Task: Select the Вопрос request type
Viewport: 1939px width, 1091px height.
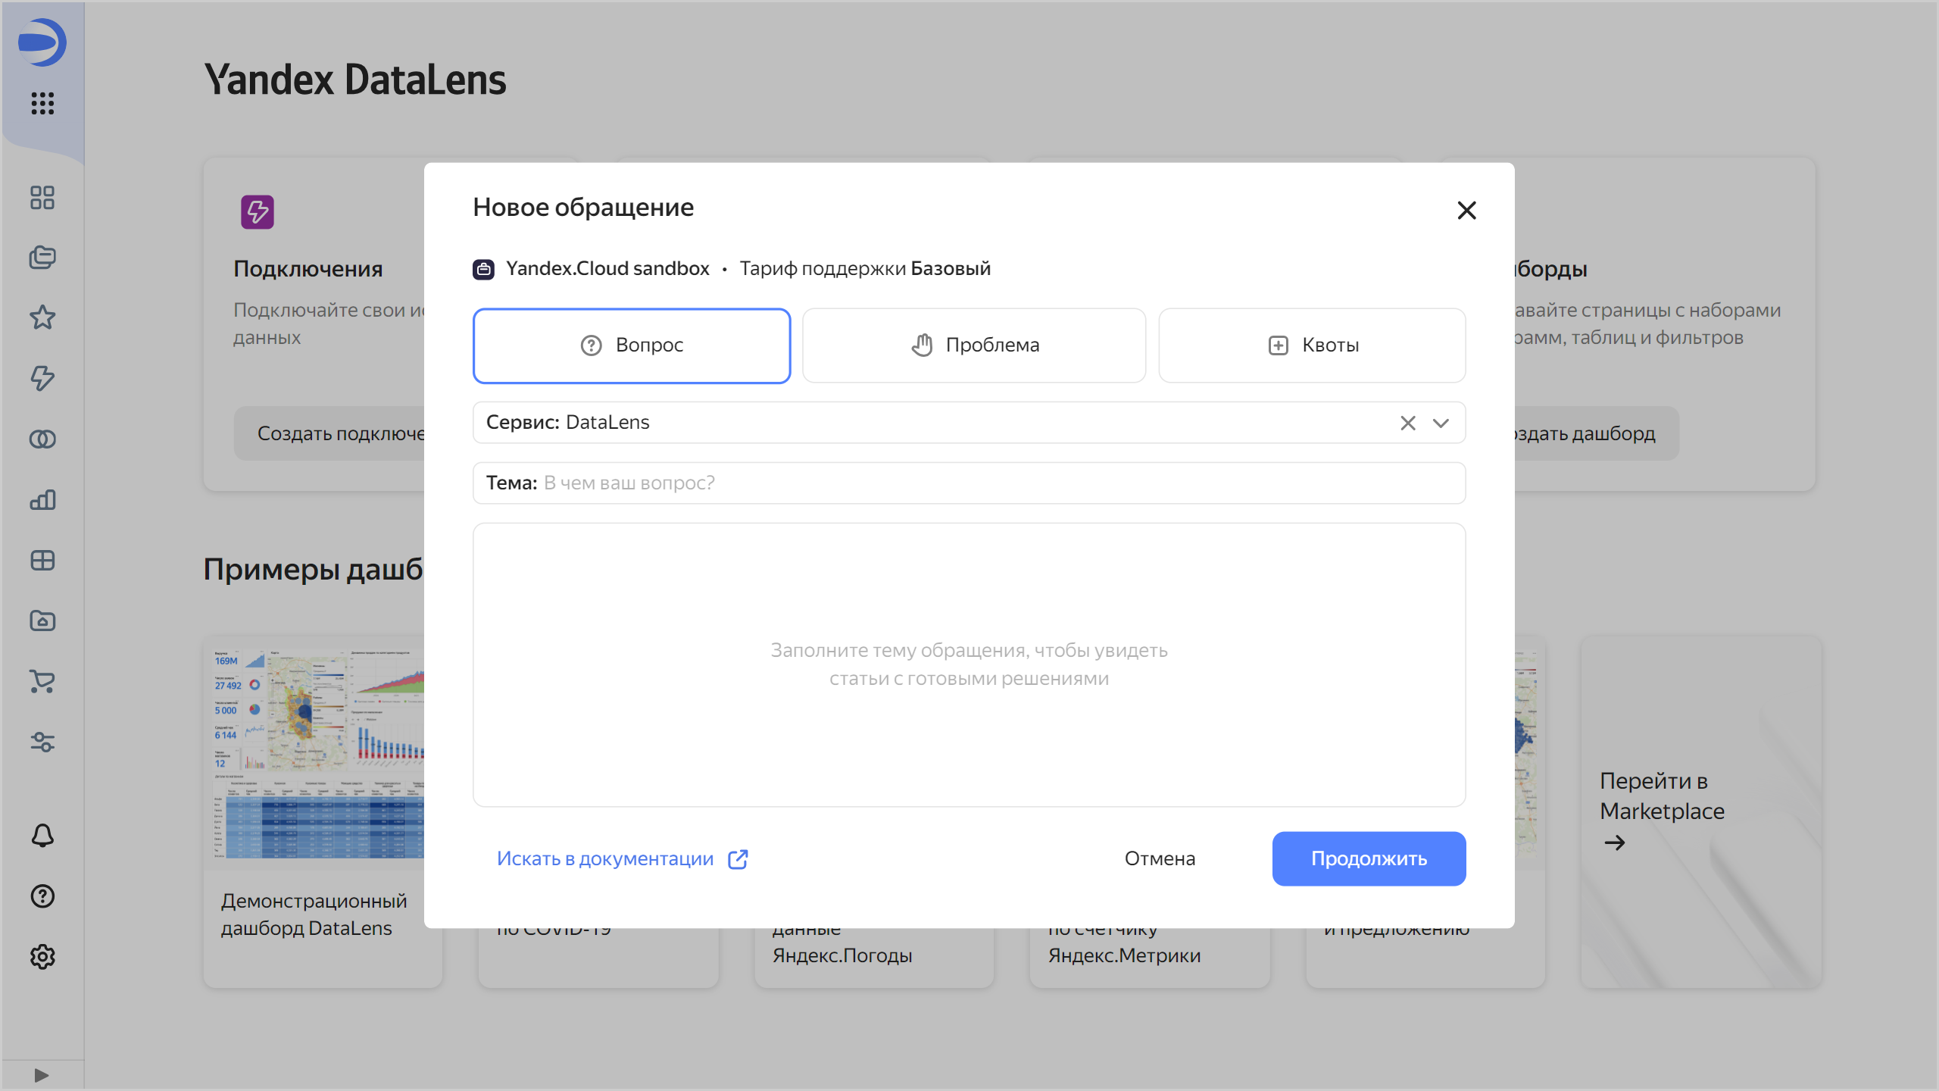Action: (632, 345)
